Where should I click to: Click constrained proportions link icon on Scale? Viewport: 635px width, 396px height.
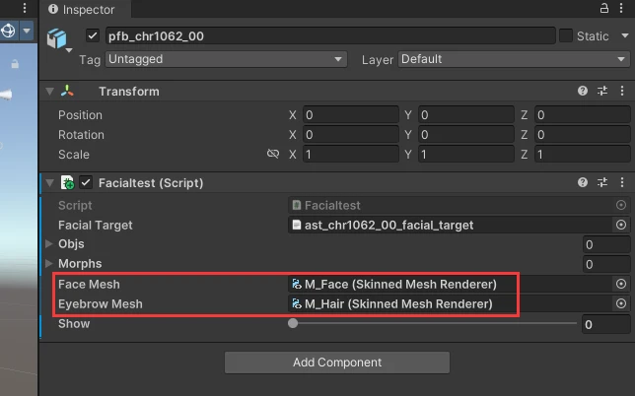[273, 154]
